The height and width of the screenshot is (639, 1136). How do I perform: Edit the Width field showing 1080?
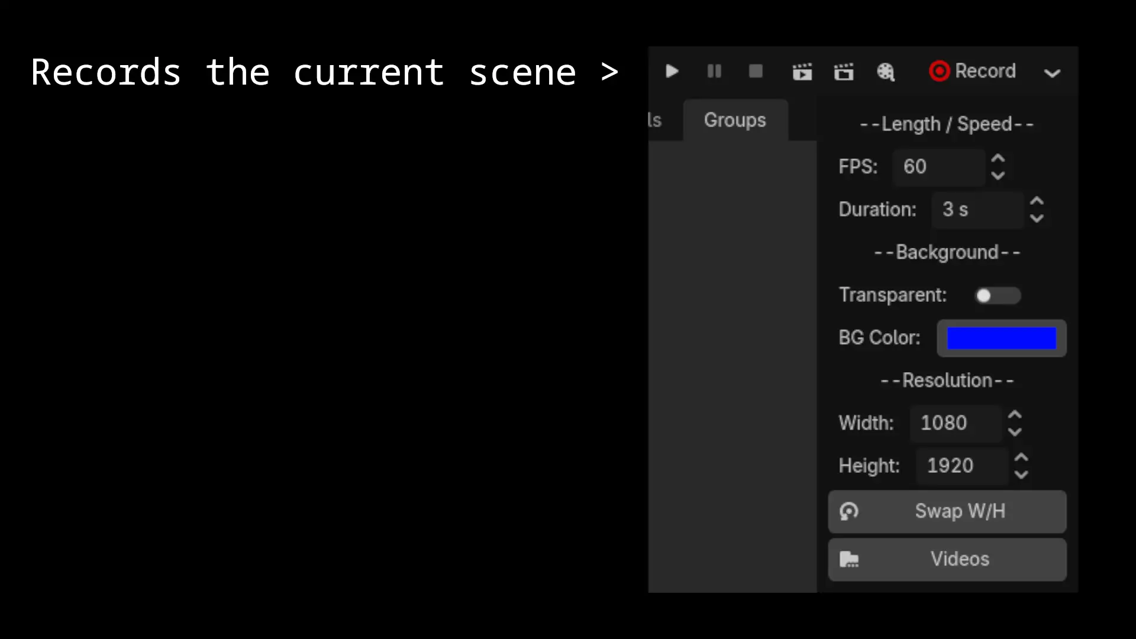tap(956, 423)
